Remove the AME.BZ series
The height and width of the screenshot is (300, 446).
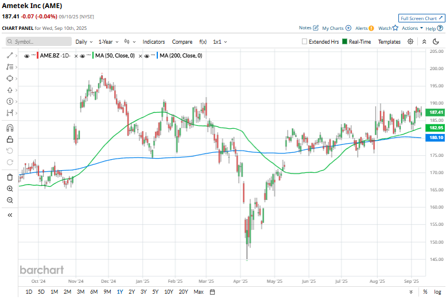[x=76, y=56]
